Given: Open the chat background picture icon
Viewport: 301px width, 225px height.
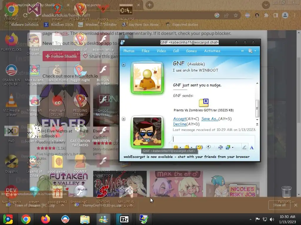Looking at the screenshot, I should point(228,147).
